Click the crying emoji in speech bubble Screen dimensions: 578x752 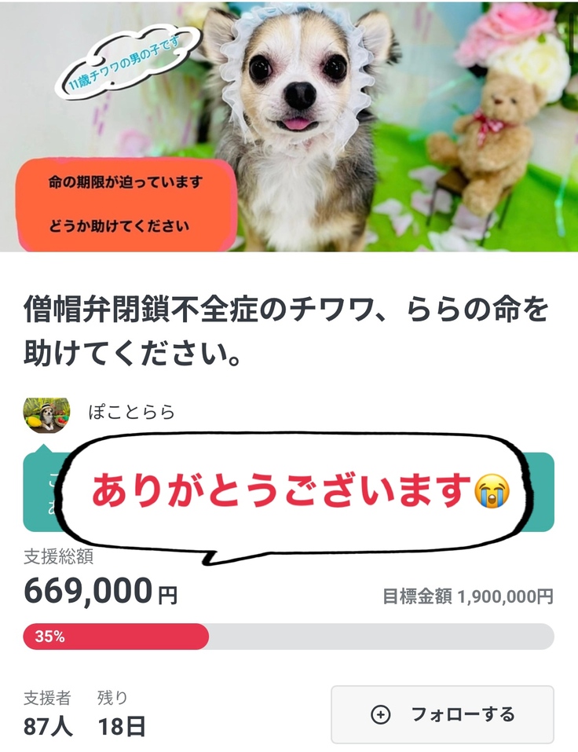pos(492,490)
